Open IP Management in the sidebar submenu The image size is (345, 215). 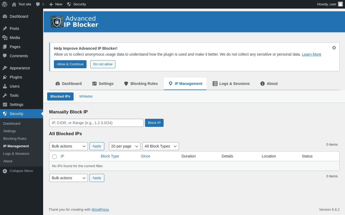pyautogui.click(x=16, y=146)
